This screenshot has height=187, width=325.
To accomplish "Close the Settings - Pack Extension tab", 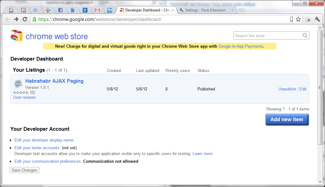I will [233, 10].
